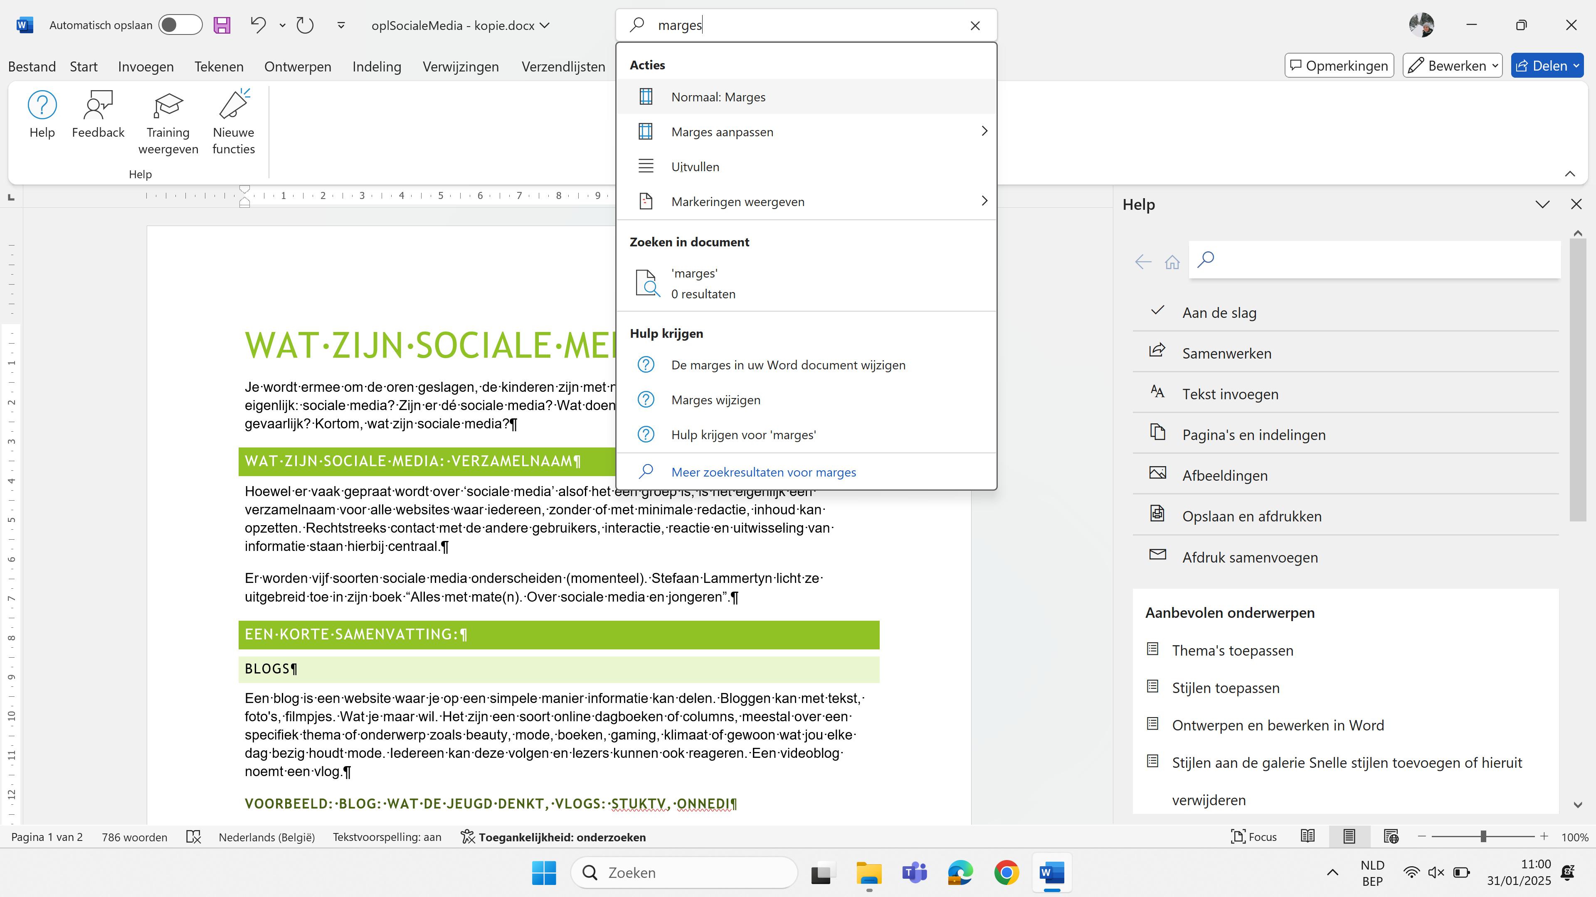Switch to Weblay-out view button
Screen dimensions: 1596x897
point(1390,837)
